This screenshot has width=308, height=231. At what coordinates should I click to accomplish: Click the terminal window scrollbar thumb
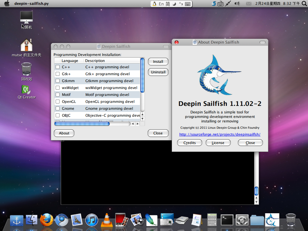tap(256, 191)
